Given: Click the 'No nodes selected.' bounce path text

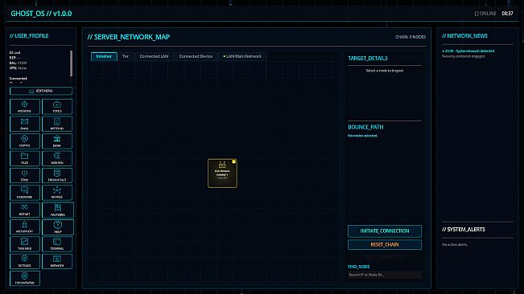Looking at the screenshot, I should (x=362, y=136).
